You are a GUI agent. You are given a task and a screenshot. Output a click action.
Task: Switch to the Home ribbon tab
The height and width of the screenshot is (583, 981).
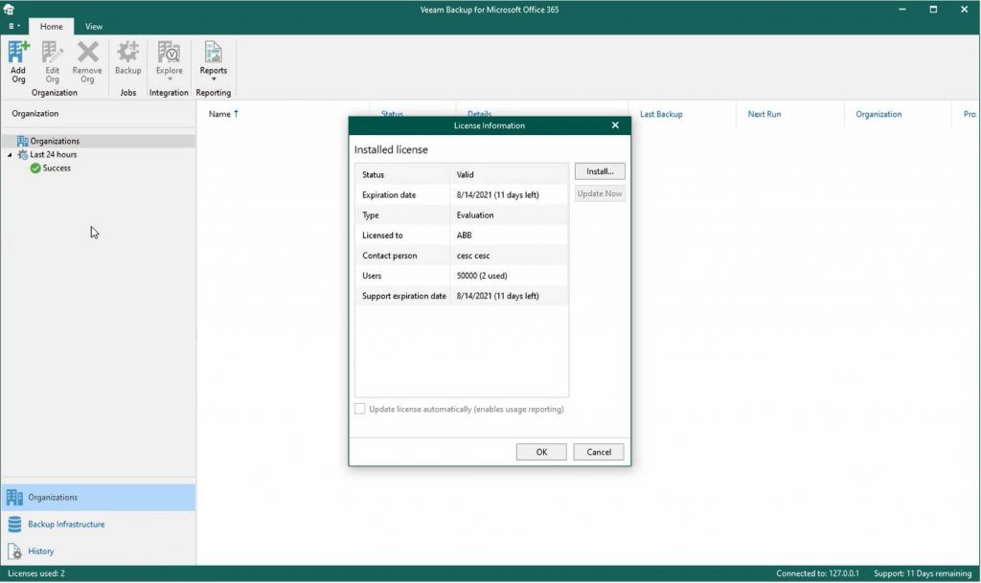(x=52, y=26)
